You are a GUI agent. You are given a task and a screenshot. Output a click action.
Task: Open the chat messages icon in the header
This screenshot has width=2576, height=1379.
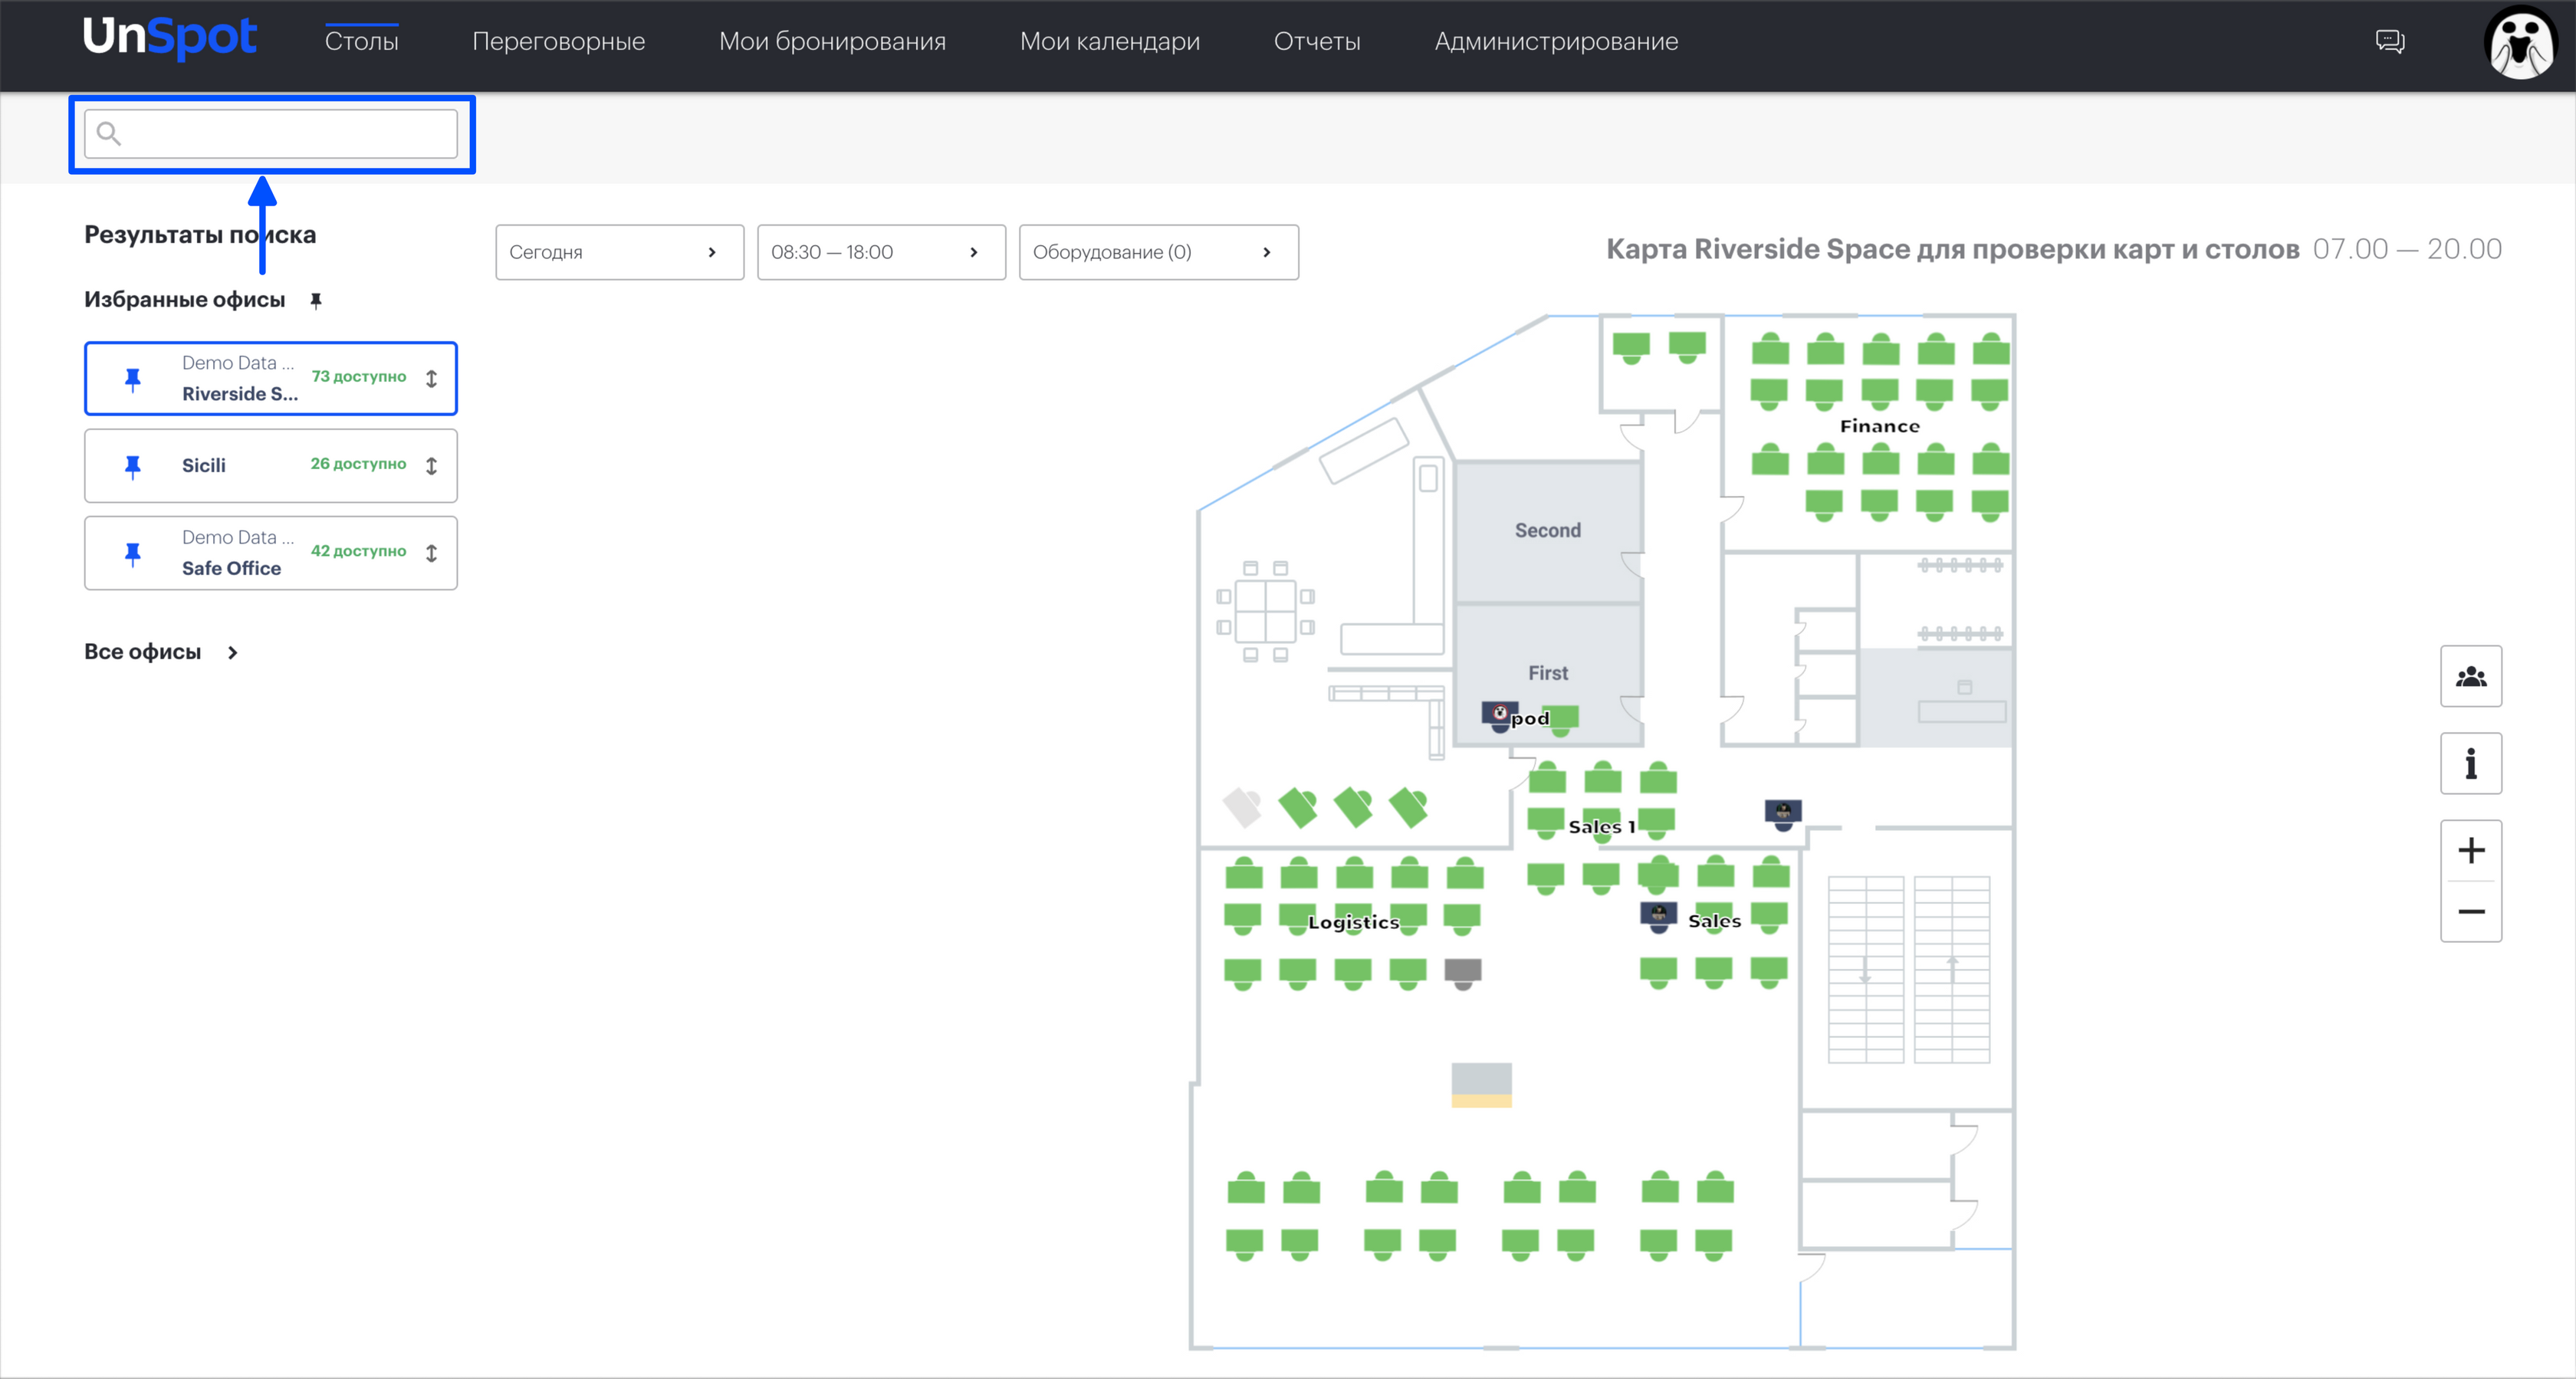coord(2390,41)
